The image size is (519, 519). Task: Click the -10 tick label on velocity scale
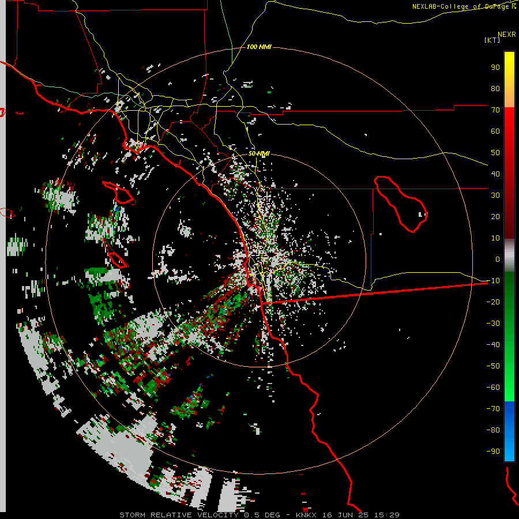pyautogui.click(x=493, y=281)
